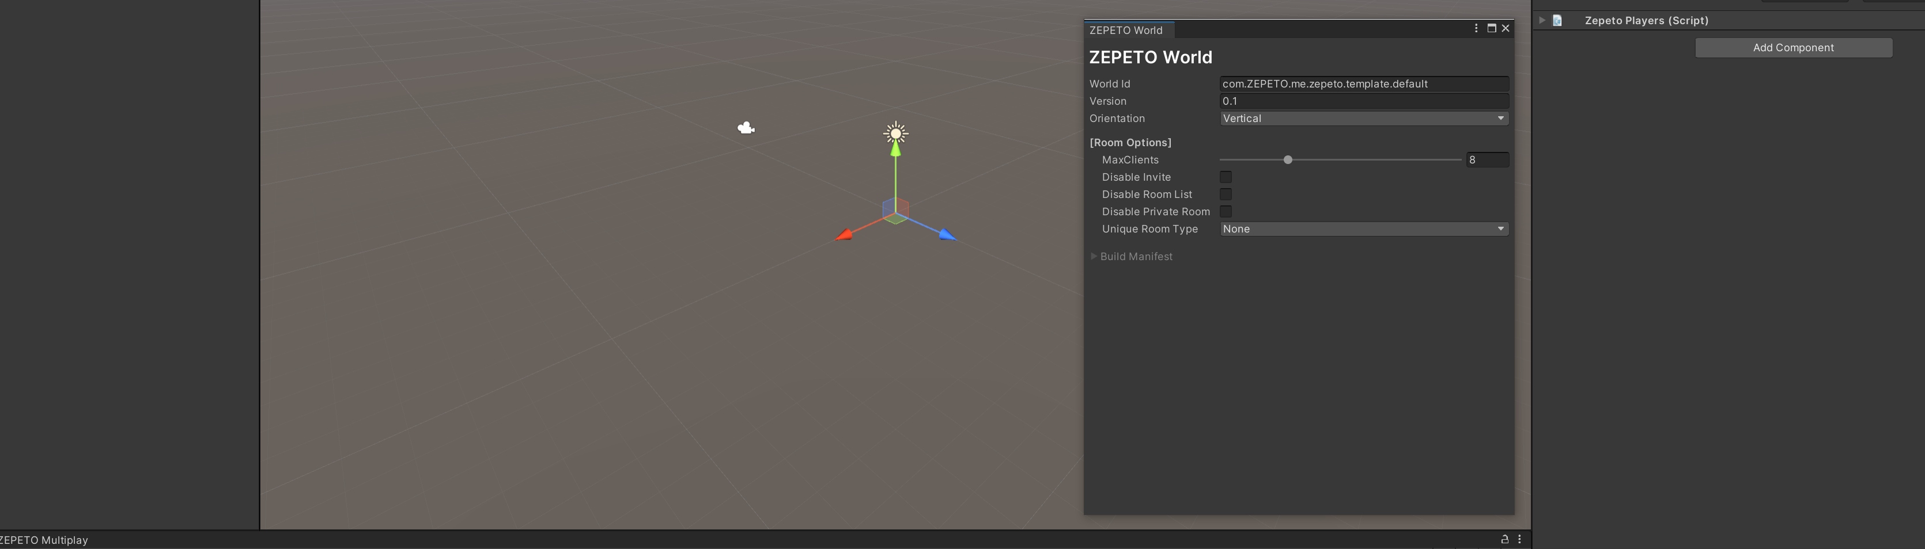Toggle the Disable Room List checkbox

[x=1226, y=194]
